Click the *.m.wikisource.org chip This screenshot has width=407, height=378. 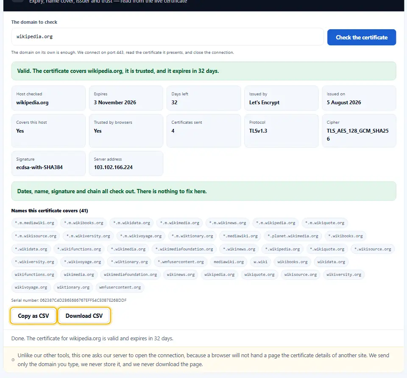[x=36, y=236]
